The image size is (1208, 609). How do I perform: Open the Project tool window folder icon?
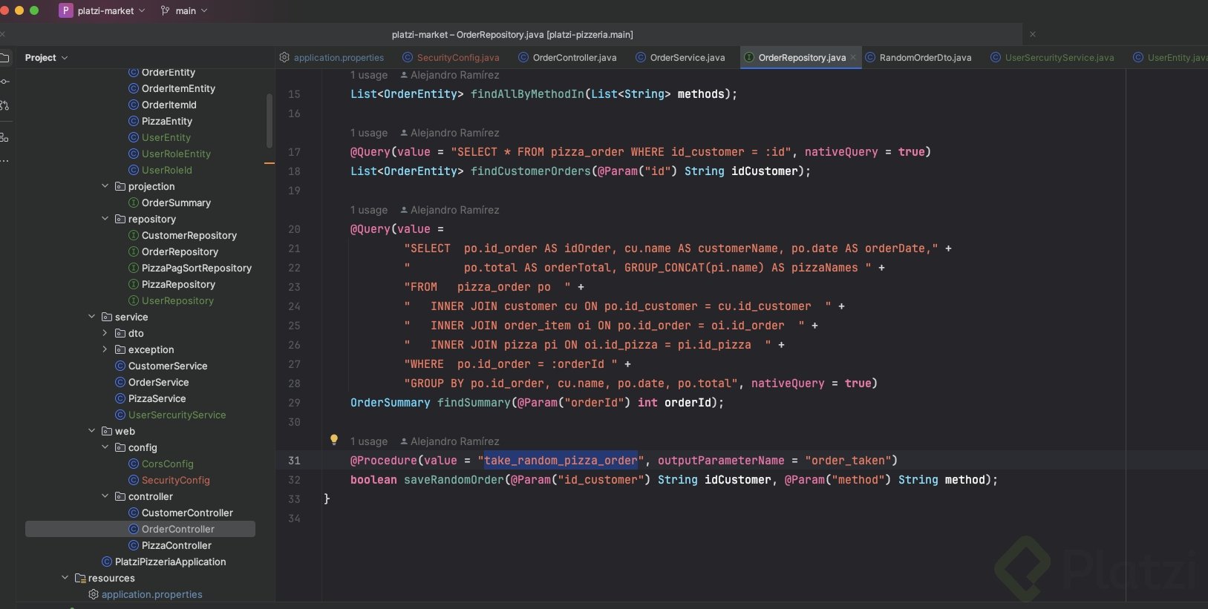coord(4,58)
